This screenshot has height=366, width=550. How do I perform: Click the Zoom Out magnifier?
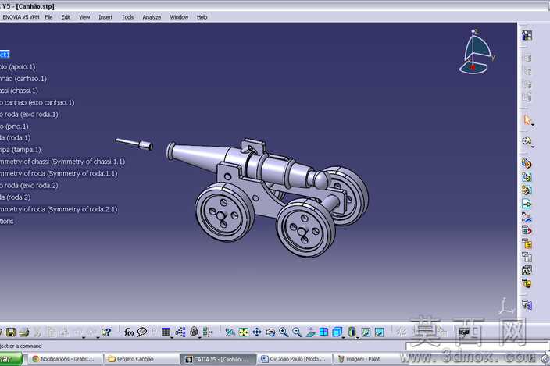click(x=297, y=332)
